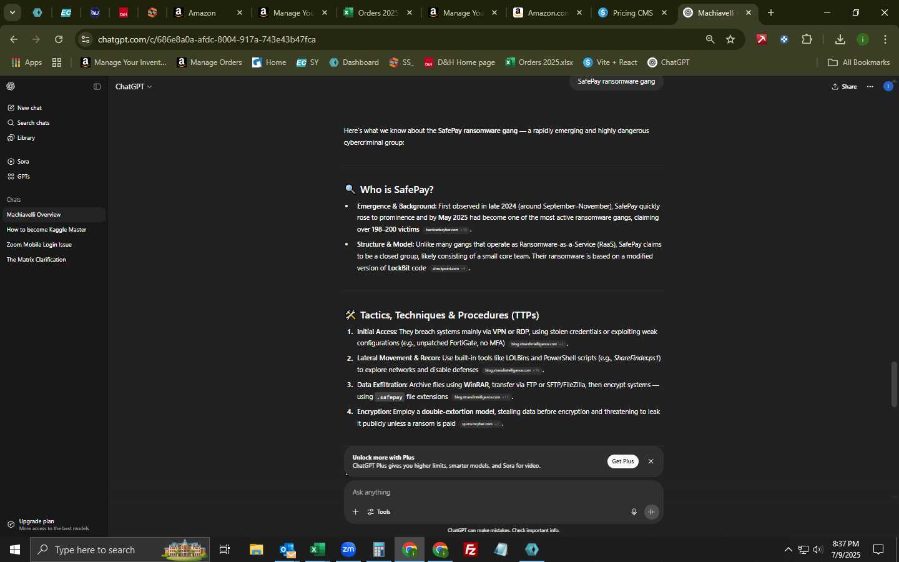Click the page vertical scrollbar thumb
The height and width of the screenshot is (562, 899).
coord(894,384)
